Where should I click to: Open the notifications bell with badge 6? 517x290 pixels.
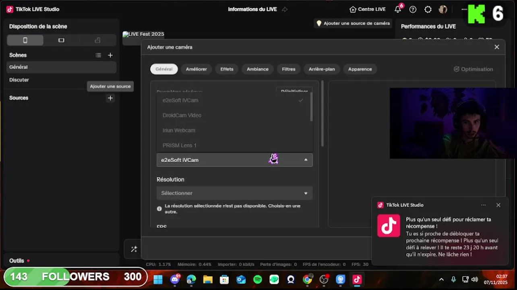coord(398,9)
